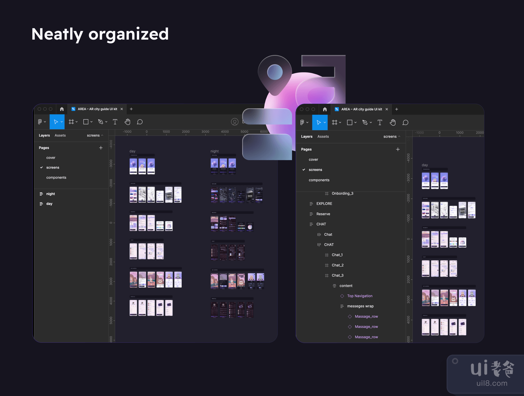Select the Text tool in the left Figma window
Viewport: 524px width, 396px height.
click(115, 122)
